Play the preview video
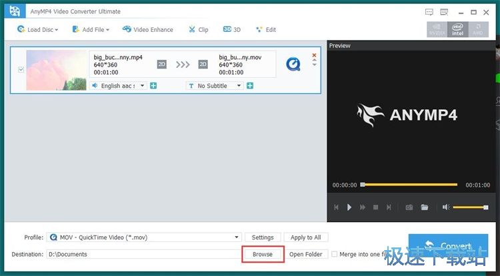 coord(349,207)
